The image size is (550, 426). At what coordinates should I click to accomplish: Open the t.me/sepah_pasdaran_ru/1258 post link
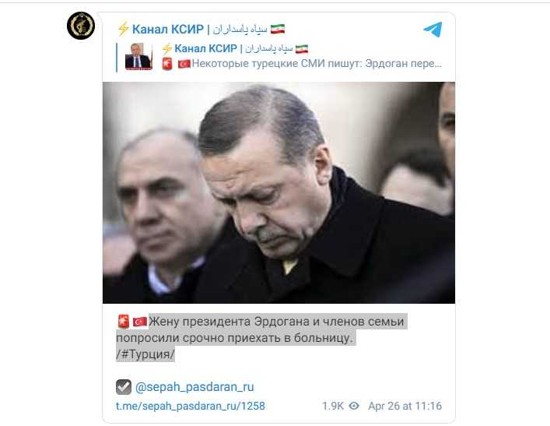tap(191, 406)
